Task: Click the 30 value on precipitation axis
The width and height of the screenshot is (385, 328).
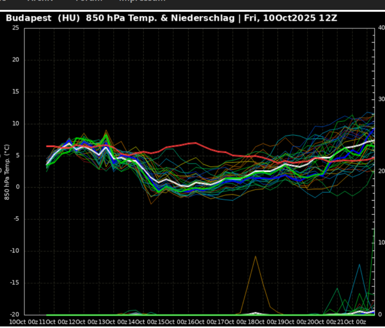Action: coord(381,100)
